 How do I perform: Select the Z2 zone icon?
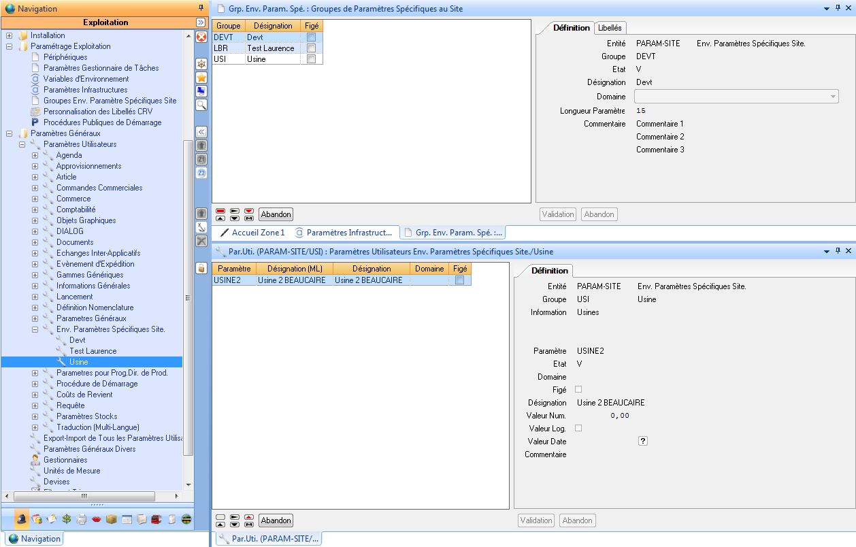pyautogui.click(x=201, y=173)
